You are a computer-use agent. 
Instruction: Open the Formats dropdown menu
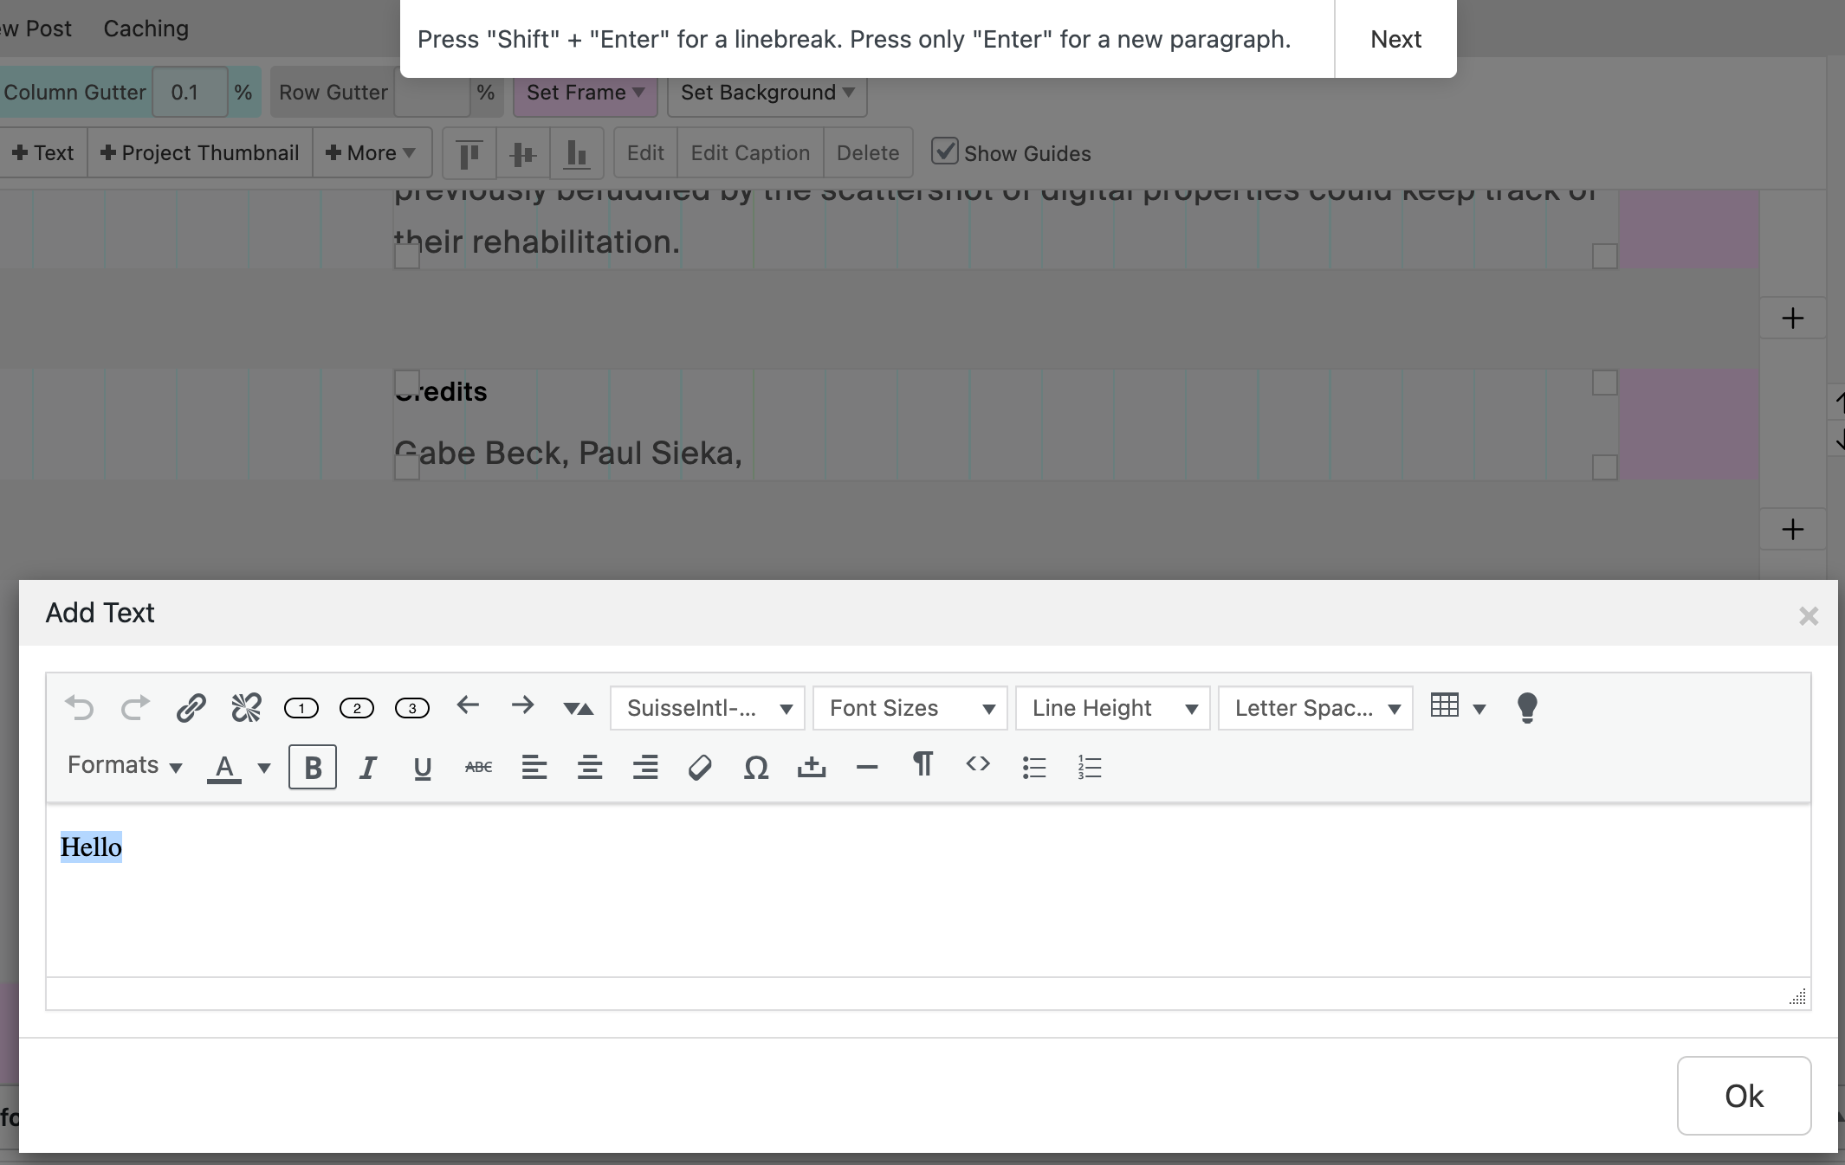coord(125,766)
